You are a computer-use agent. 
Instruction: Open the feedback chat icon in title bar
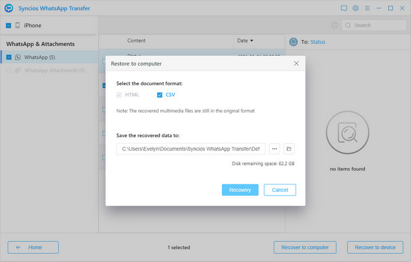(x=344, y=8)
